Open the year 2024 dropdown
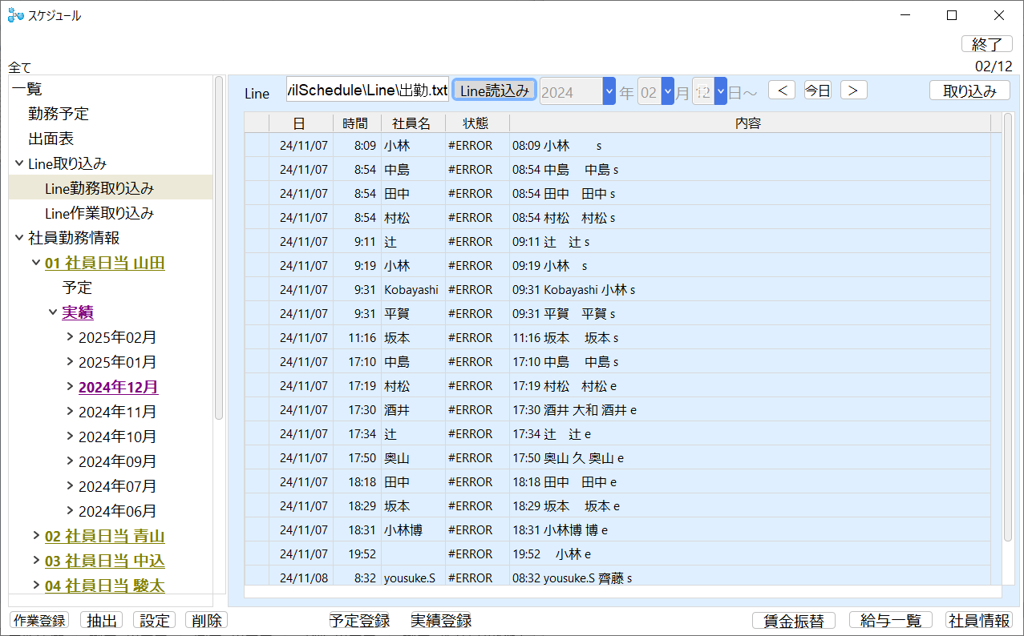The image size is (1024, 636). pos(609,91)
